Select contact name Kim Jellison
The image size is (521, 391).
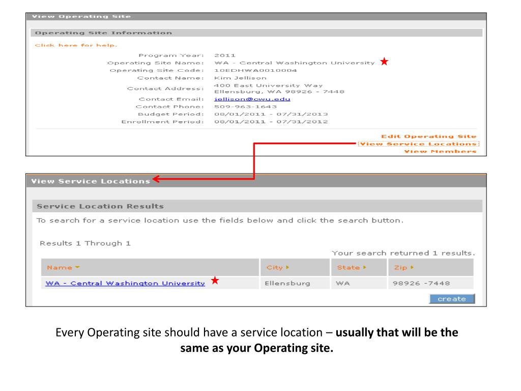pos(240,78)
